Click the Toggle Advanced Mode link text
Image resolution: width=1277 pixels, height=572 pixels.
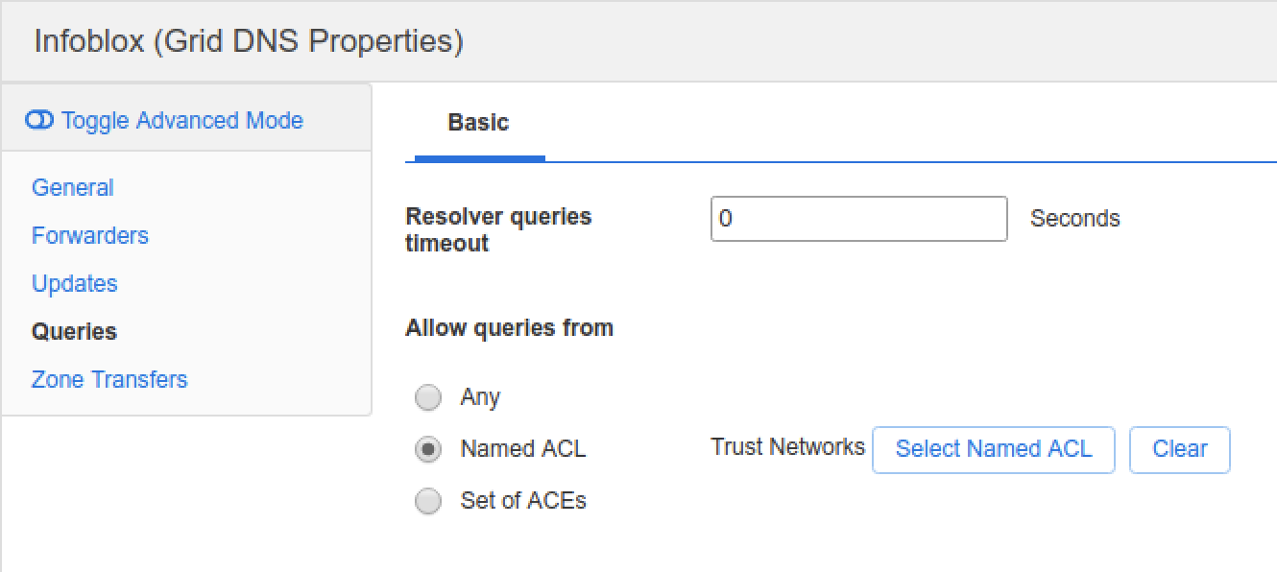pyautogui.click(x=182, y=120)
